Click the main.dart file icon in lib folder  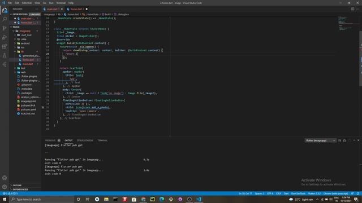click(20, 64)
